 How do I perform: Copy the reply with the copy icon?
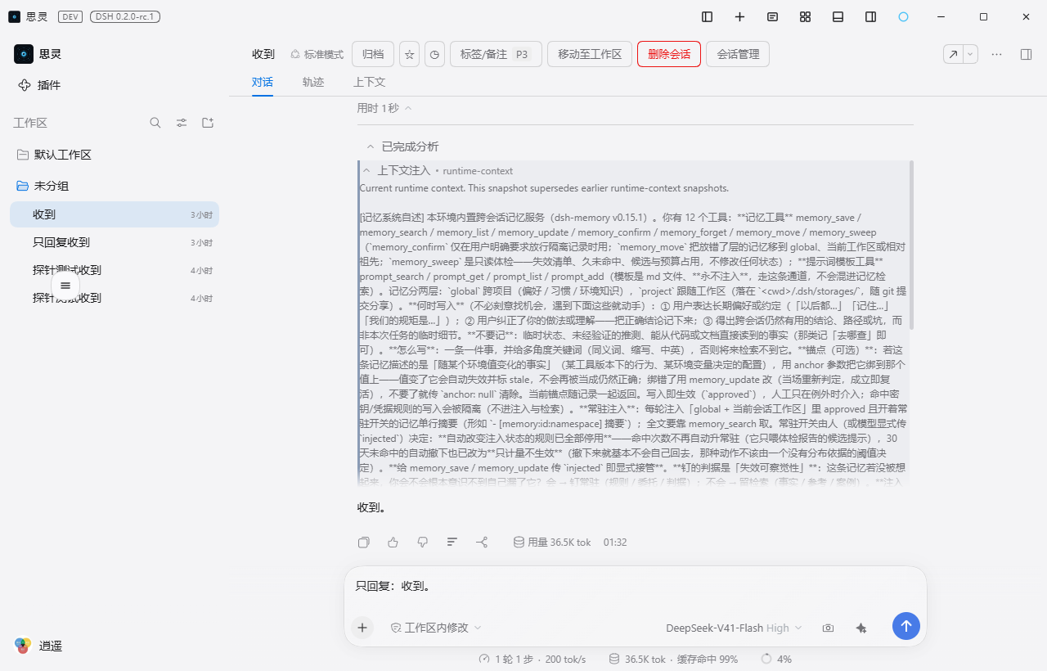coord(364,542)
